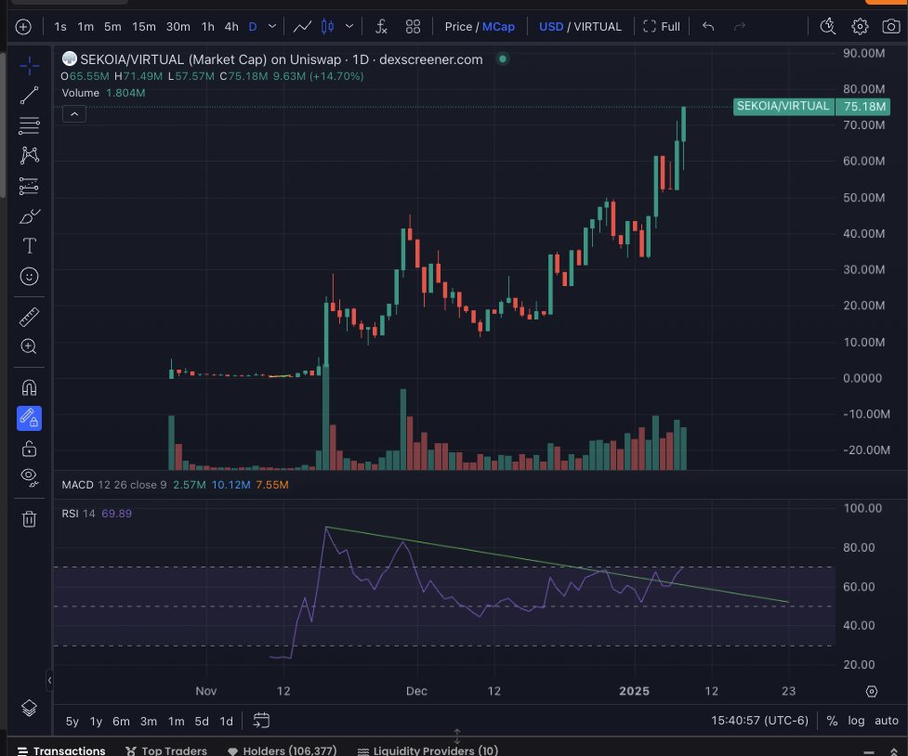This screenshot has width=908, height=756.
Task: Open the Transactions tab
Action: [61, 750]
